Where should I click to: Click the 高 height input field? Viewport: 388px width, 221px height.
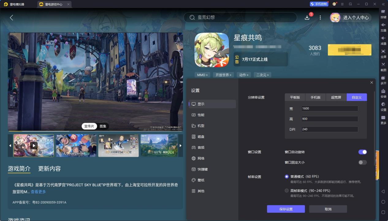(329, 119)
